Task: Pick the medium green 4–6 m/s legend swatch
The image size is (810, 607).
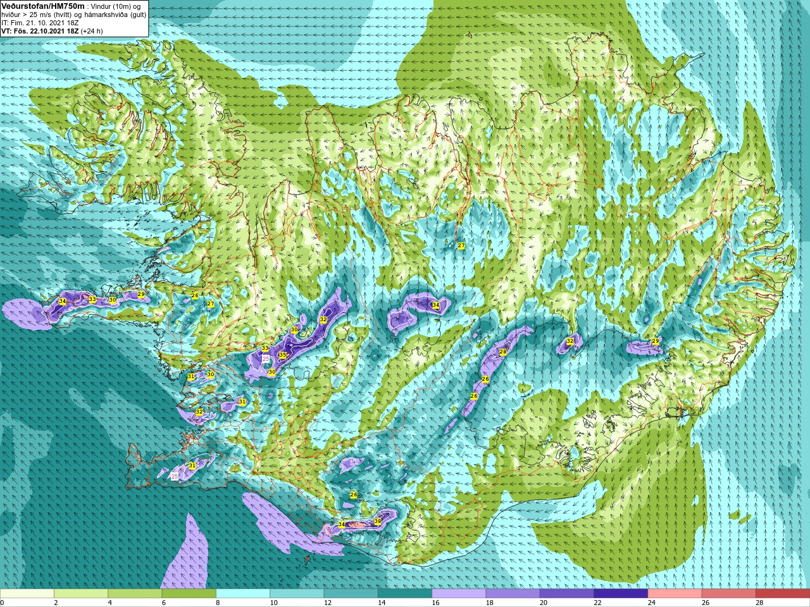Action: pos(135,594)
